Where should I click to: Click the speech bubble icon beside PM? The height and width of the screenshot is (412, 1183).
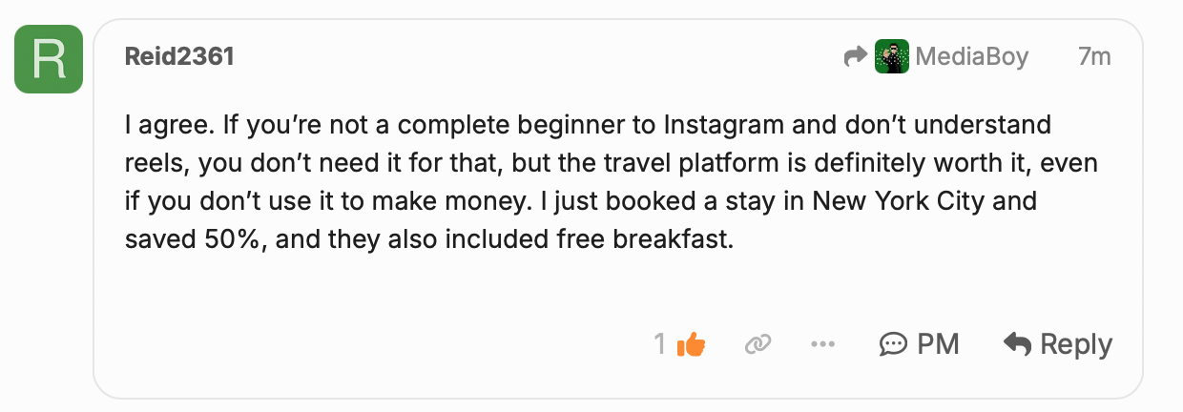(x=893, y=344)
